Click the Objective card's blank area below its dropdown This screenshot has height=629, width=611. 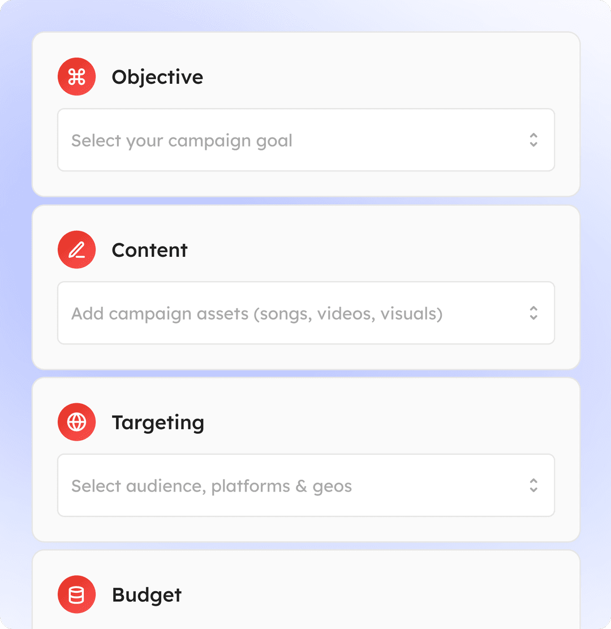tap(305, 183)
